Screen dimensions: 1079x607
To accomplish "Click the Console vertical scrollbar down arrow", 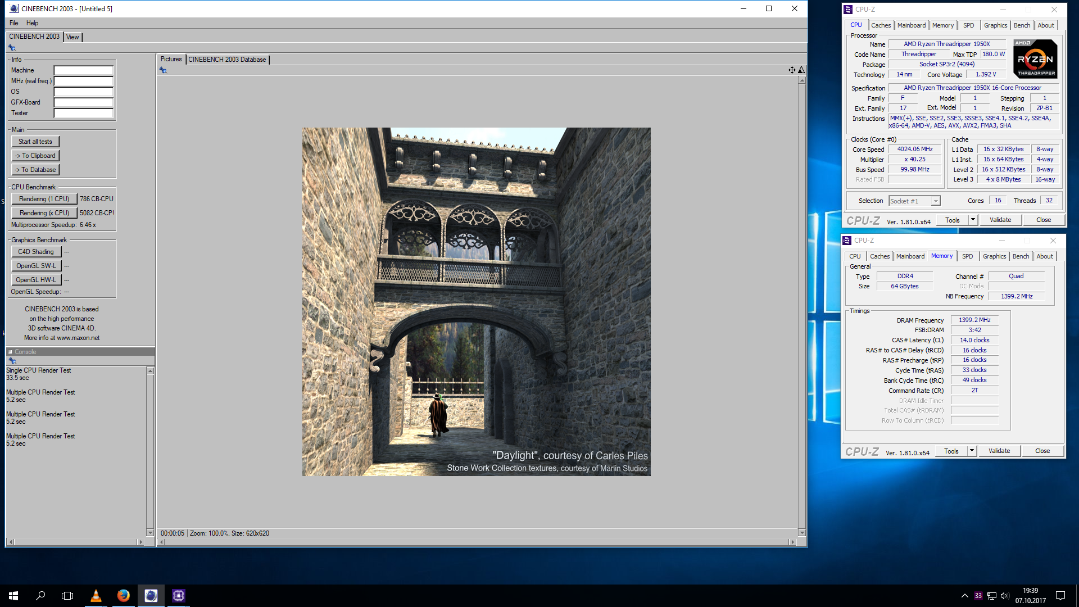I will (150, 532).
